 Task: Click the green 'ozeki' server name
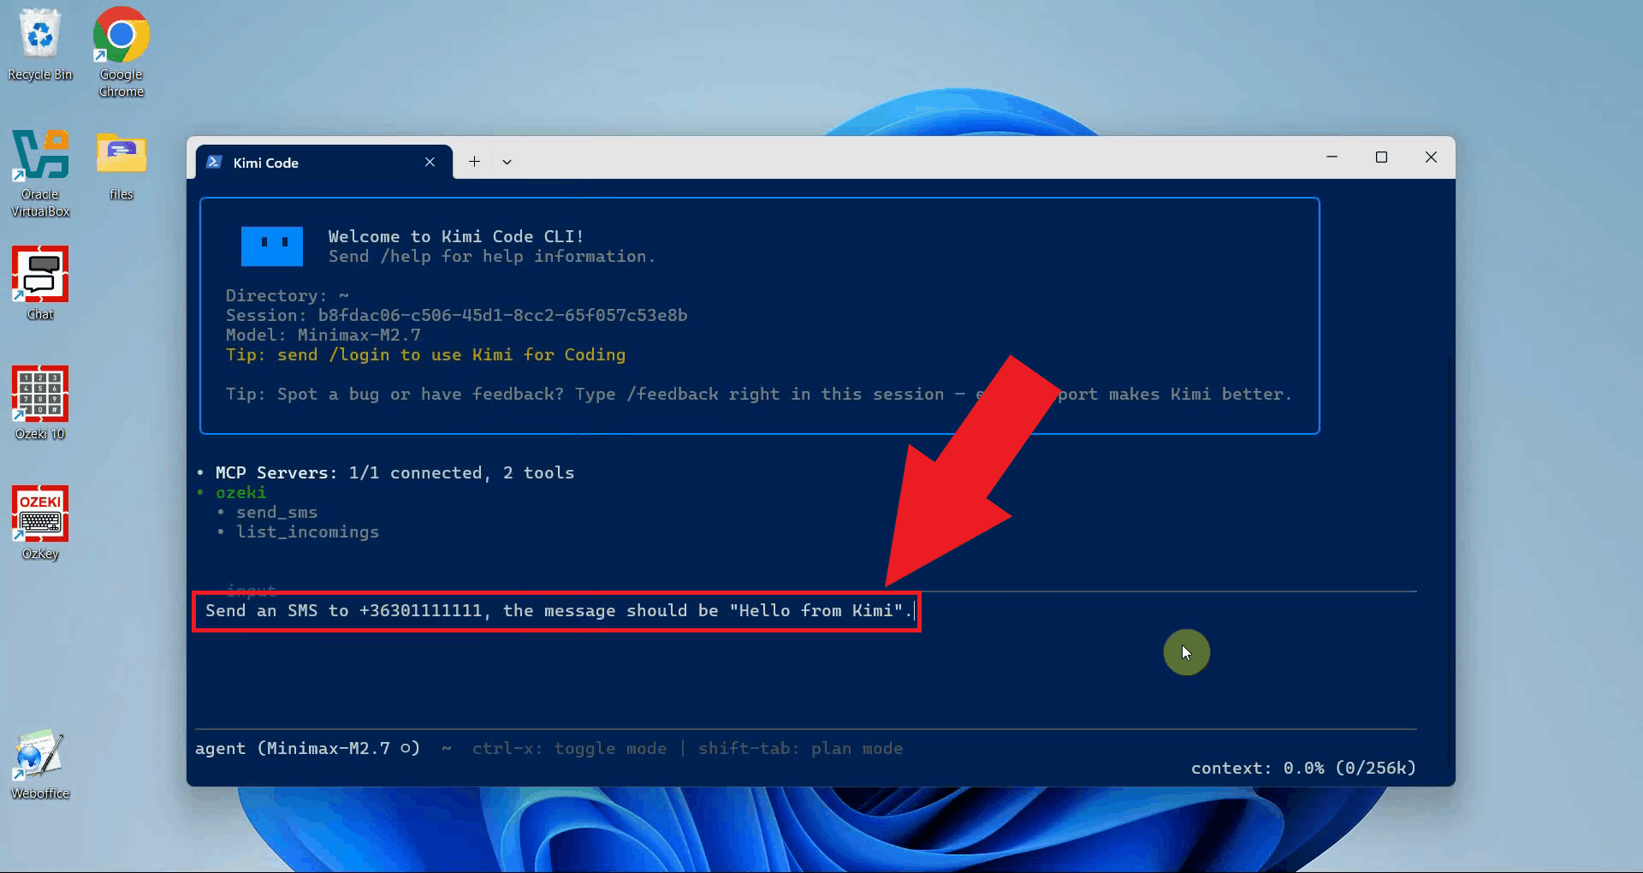[x=240, y=492]
